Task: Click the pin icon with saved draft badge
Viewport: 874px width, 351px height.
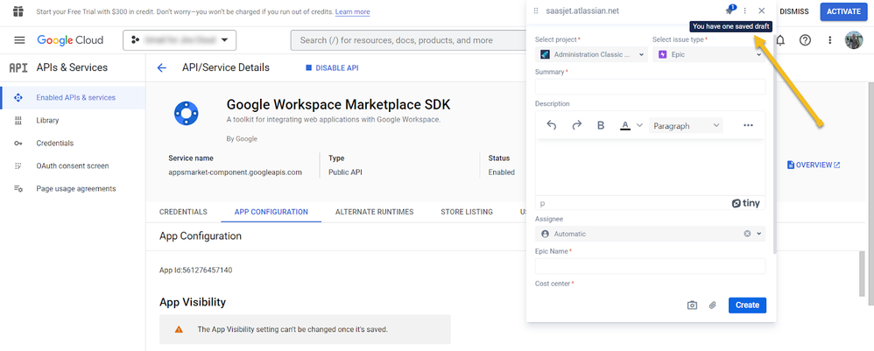Action: (730, 11)
